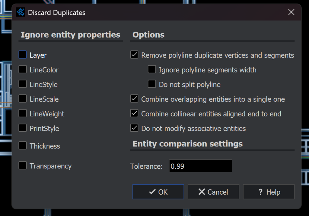Enable the Layer ignore checkbox

(x=23, y=55)
